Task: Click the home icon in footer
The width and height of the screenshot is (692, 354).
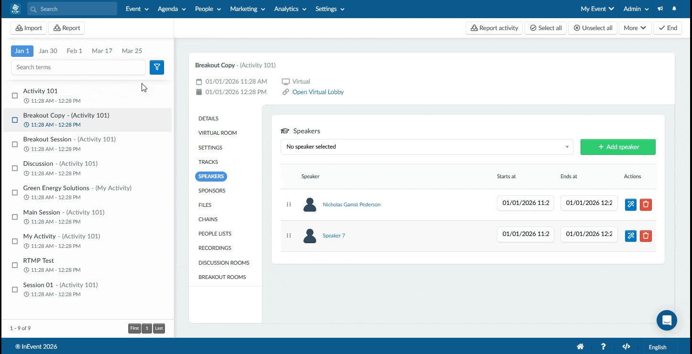Action: click(580, 347)
